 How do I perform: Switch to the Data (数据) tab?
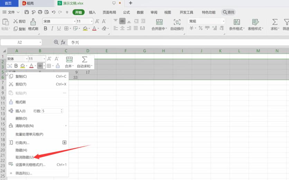click(140, 12)
